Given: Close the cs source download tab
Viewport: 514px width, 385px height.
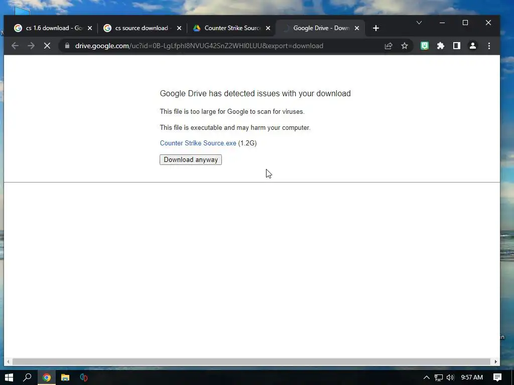Looking at the screenshot, I should point(179,28).
